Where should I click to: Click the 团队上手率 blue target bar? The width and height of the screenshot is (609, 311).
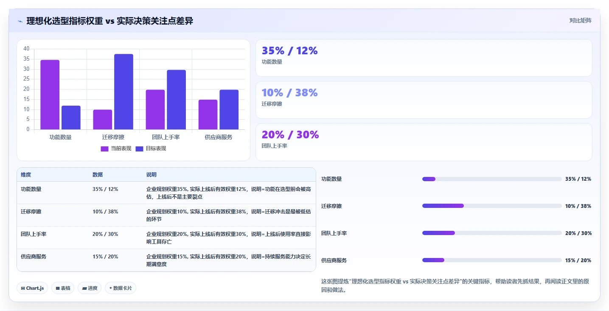[176, 100]
